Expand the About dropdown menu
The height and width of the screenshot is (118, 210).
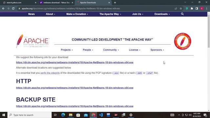[50, 14]
